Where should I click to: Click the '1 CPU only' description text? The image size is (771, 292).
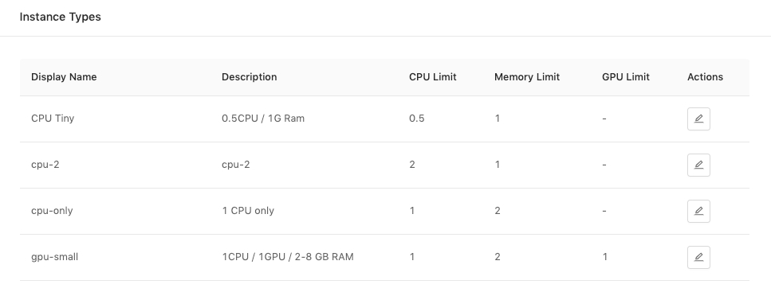[x=248, y=211]
